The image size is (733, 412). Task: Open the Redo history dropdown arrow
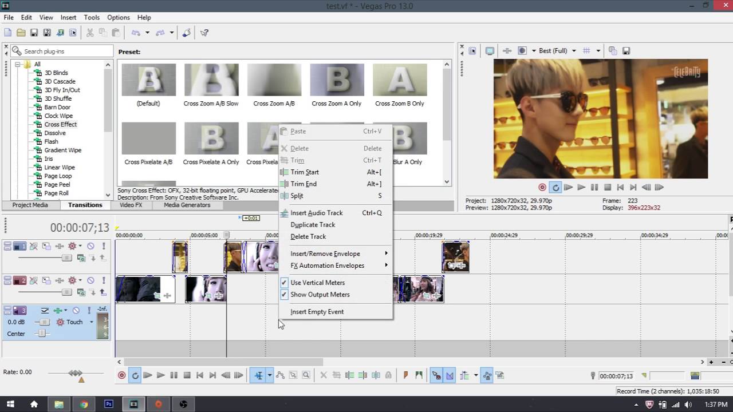(x=171, y=33)
